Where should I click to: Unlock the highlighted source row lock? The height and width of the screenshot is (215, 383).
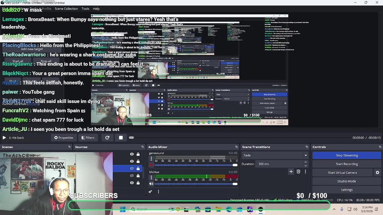138,168
